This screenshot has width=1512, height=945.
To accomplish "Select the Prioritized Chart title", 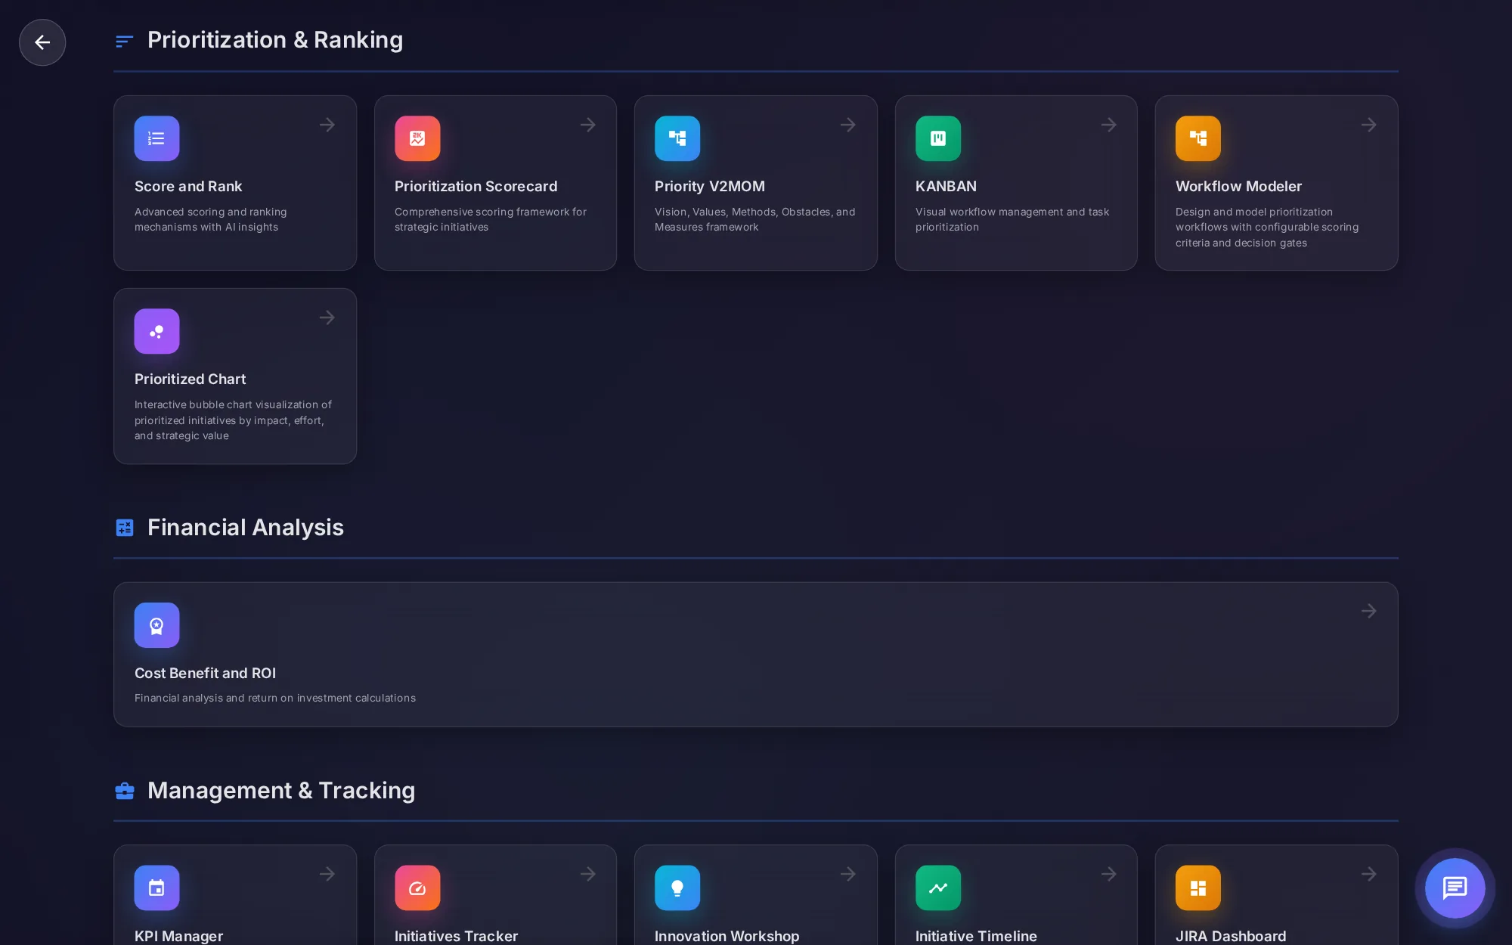I will pyautogui.click(x=190, y=379).
